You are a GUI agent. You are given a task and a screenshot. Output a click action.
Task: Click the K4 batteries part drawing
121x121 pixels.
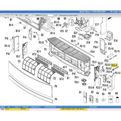point(97,101)
